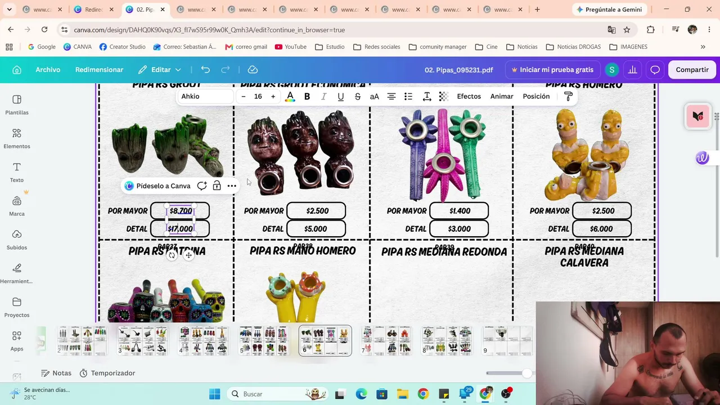This screenshot has width=720, height=405.
Task: Increase the font size with plus
Action: pyautogui.click(x=273, y=97)
